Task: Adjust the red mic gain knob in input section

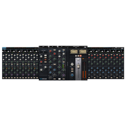Action: [41, 62]
